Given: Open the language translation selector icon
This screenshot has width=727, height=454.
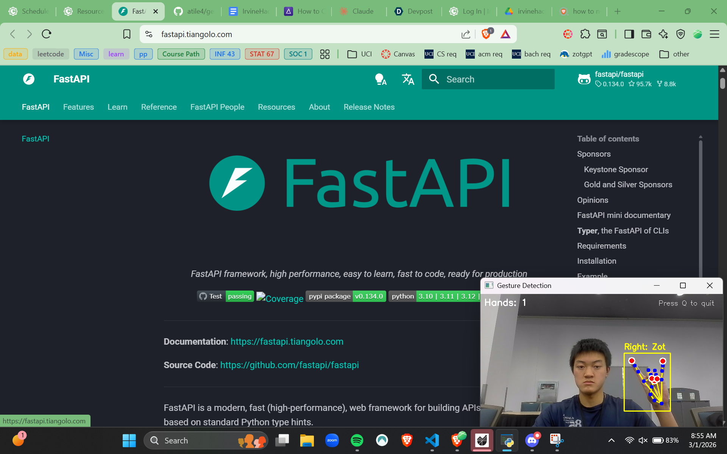Looking at the screenshot, I should coord(408,79).
